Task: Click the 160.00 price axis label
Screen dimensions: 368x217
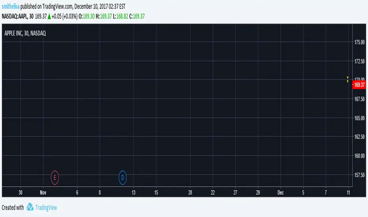Action: click(x=359, y=156)
